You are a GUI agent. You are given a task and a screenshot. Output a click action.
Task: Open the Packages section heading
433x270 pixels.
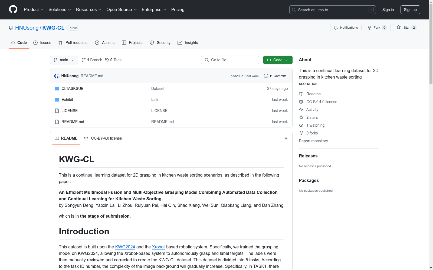coord(309,180)
